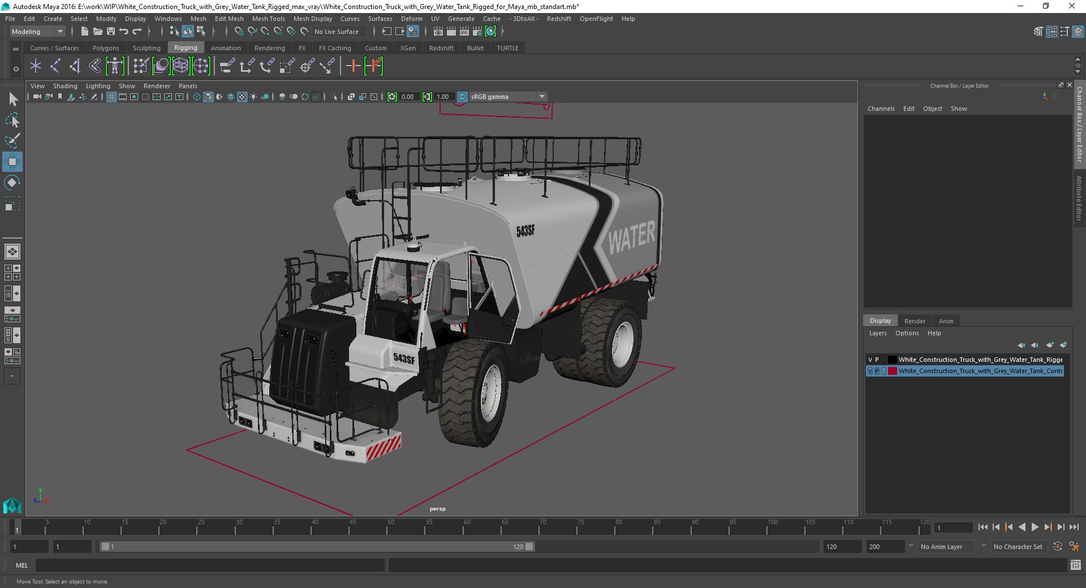This screenshot has height=588, width=1086.
Task: Toggle the viewport grid display icon
Action: pyautogui.click(x=111, y=97)
